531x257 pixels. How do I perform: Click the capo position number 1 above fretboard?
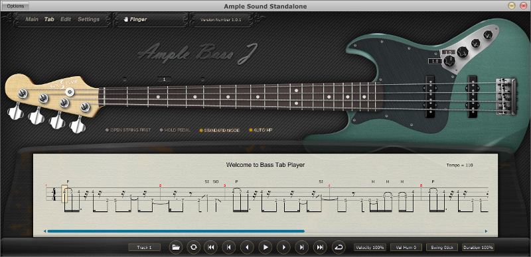[164, 79]
